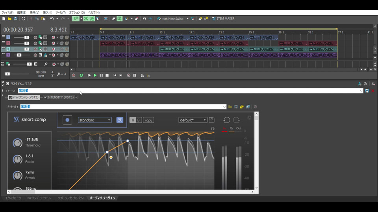Toggle smart:comp learn record button
This screenshot has width=378, height=212.
[67, 120]
